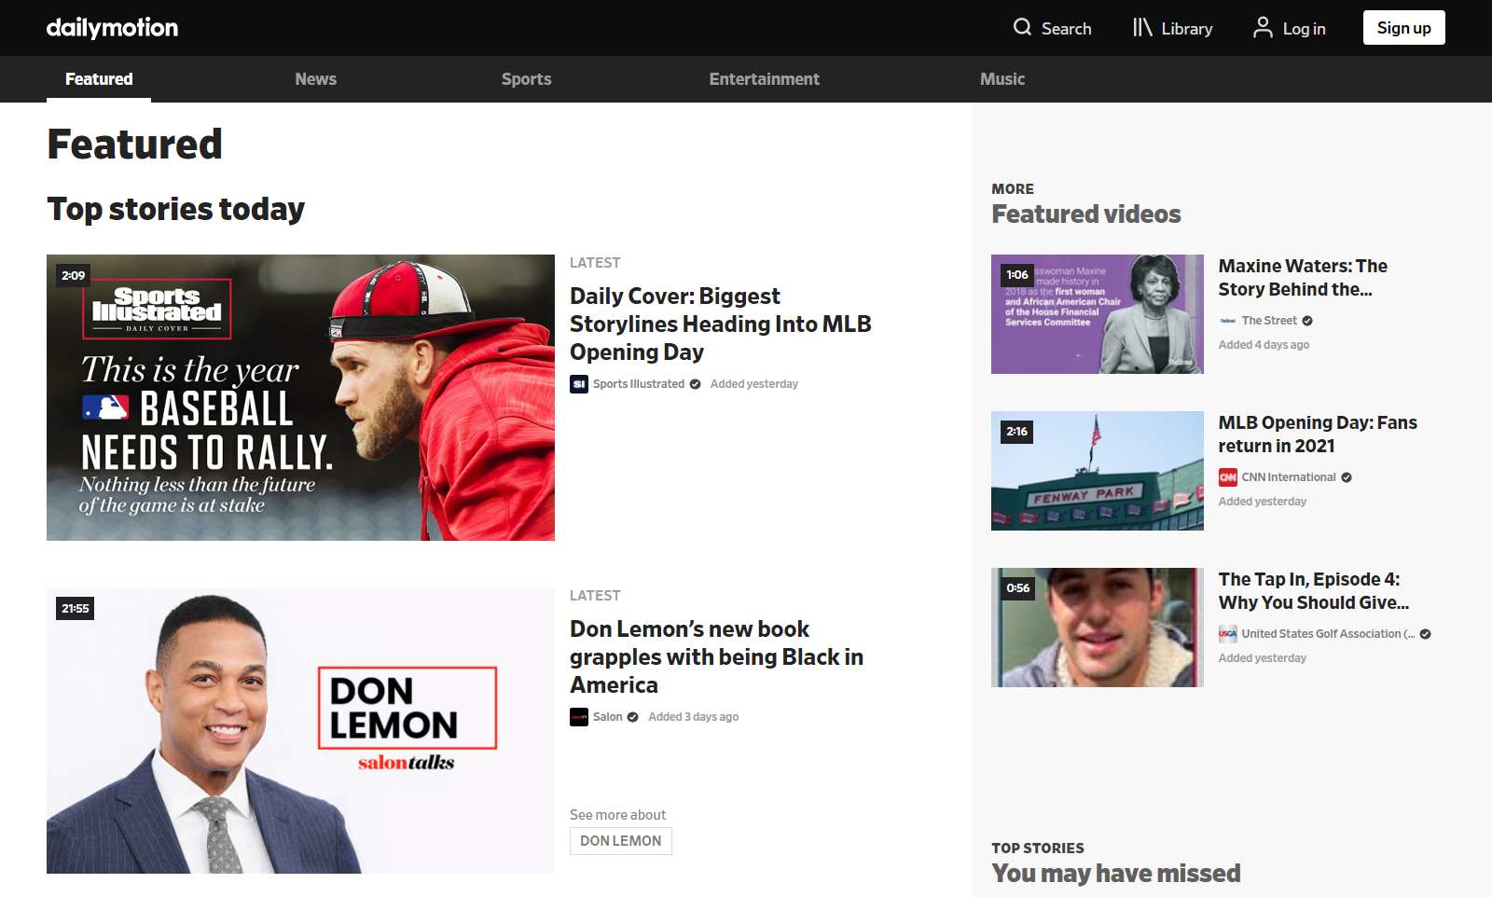
Task: Click the "Featured videos" heading
Action: tap(1086, 214)
